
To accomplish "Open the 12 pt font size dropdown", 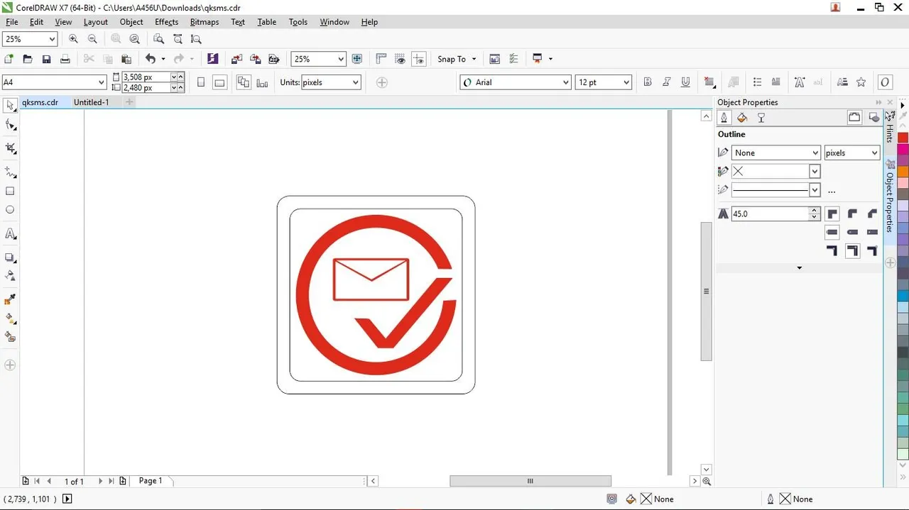I will 626,82.
